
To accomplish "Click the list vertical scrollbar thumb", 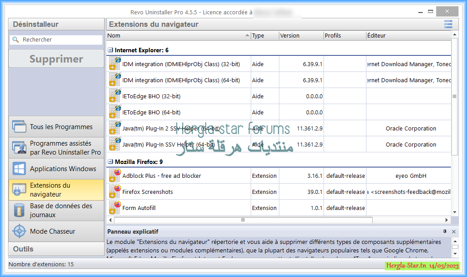I will pos(454,96).
